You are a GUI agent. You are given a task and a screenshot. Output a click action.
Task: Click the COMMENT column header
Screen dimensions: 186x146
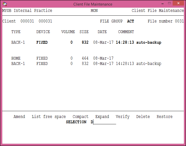coord(126,32)
